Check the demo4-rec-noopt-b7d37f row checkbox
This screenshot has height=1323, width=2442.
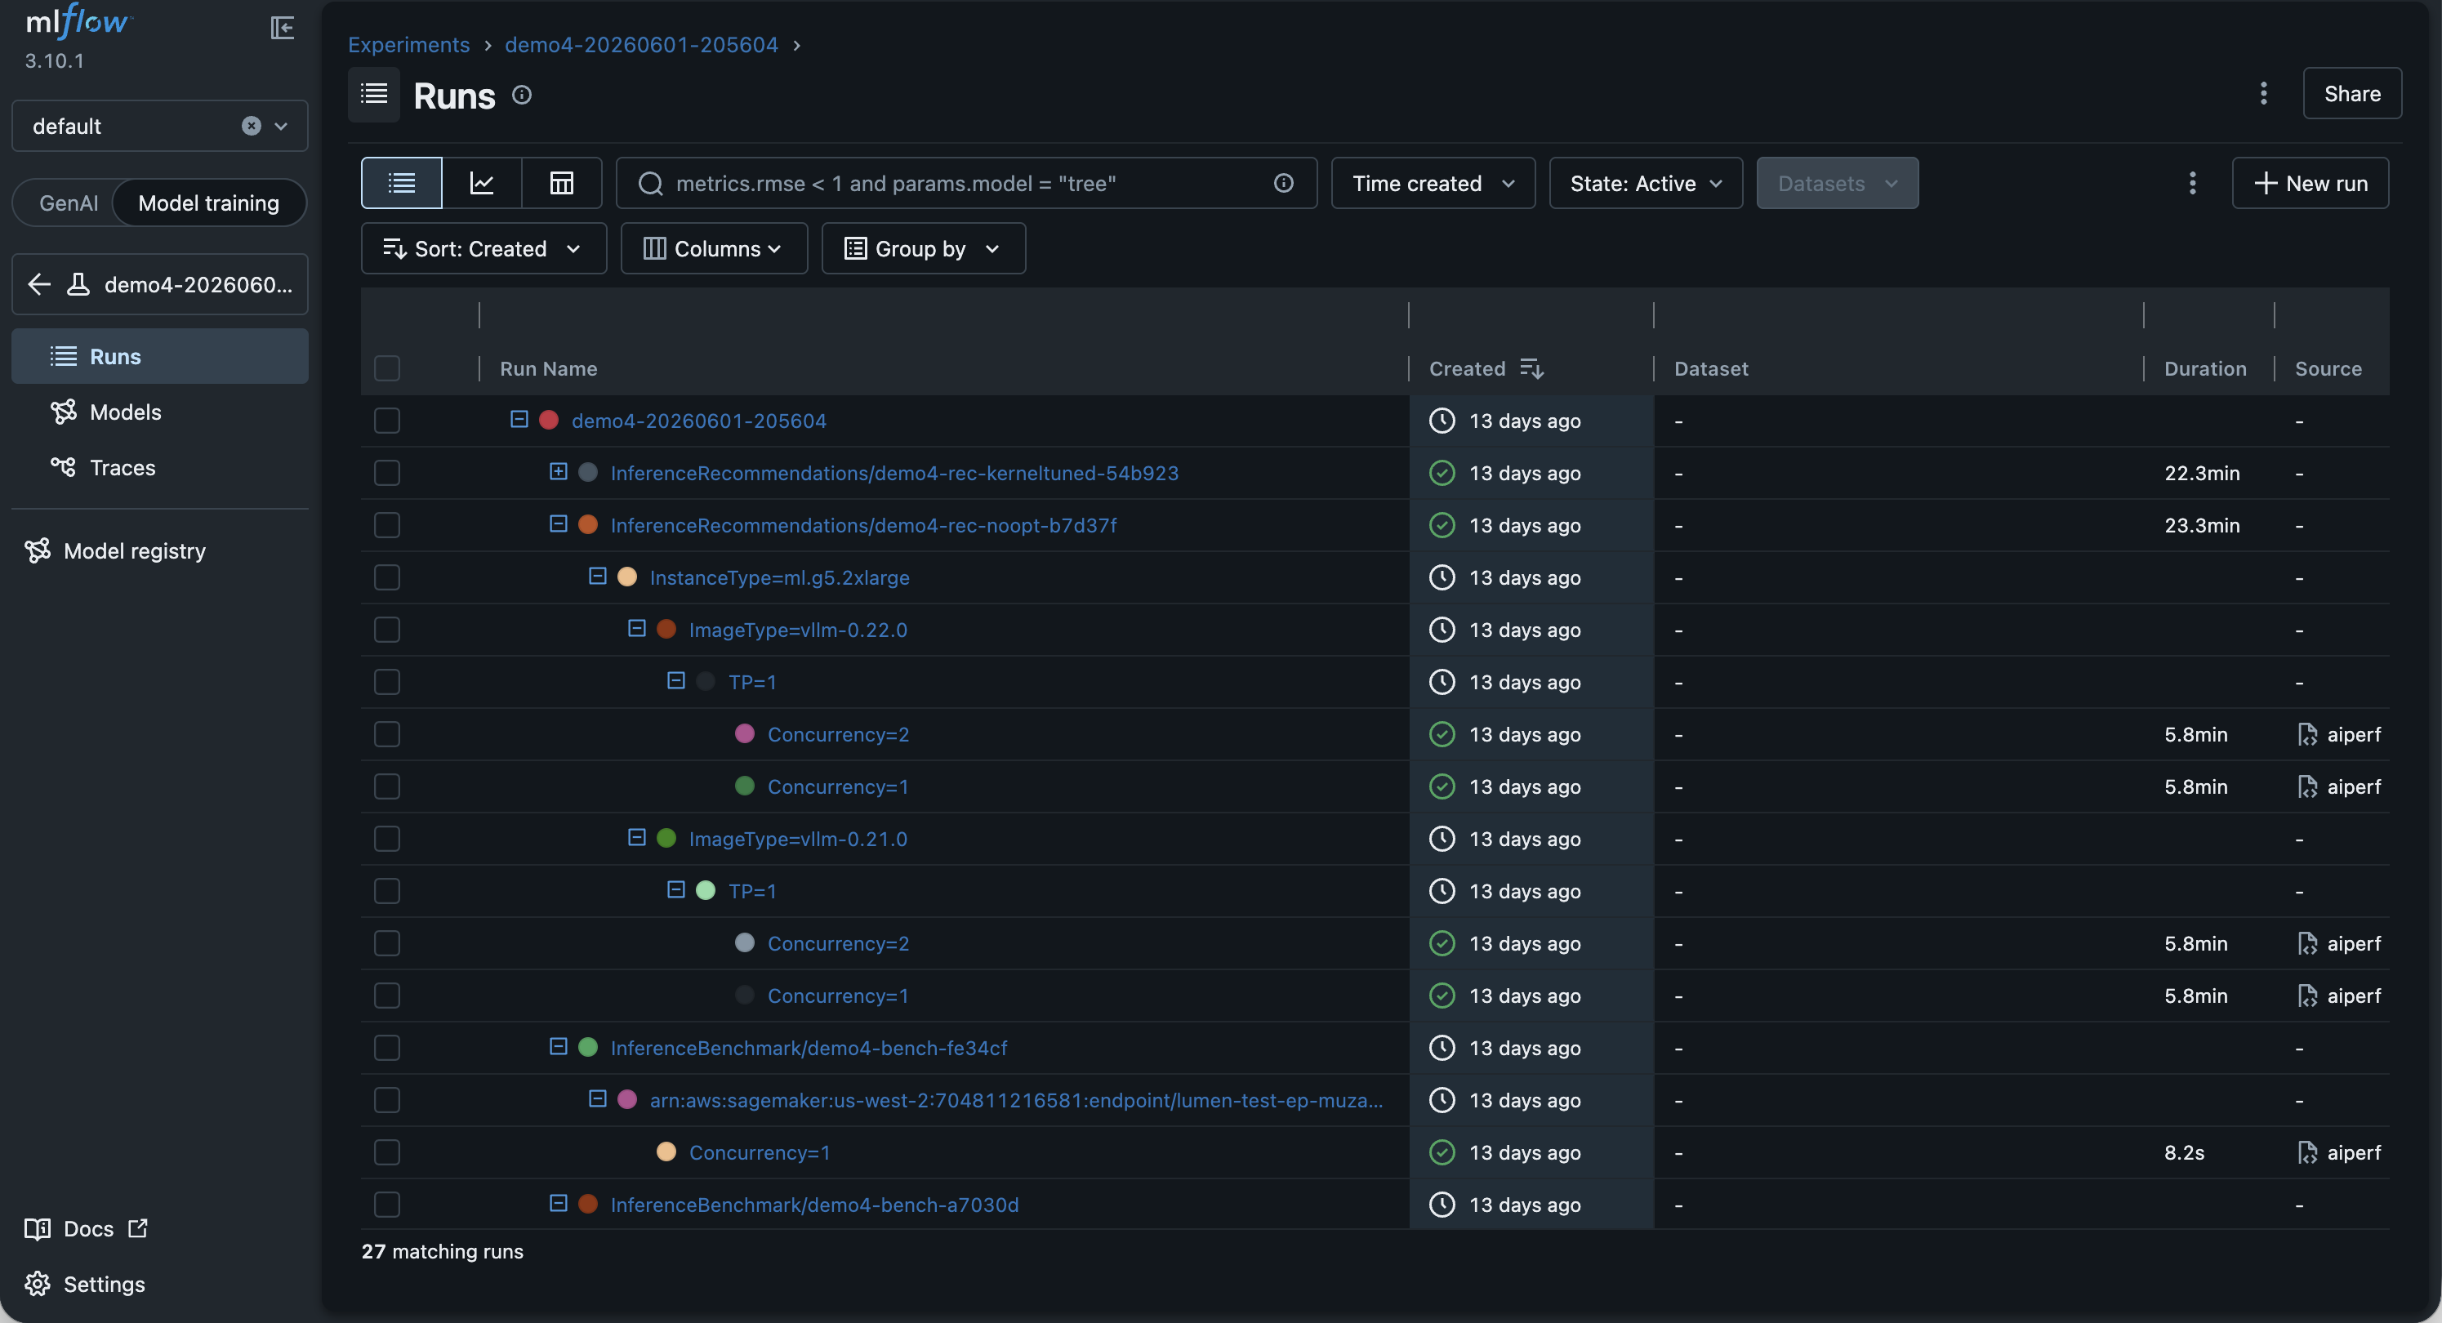(x=387, y=525)
